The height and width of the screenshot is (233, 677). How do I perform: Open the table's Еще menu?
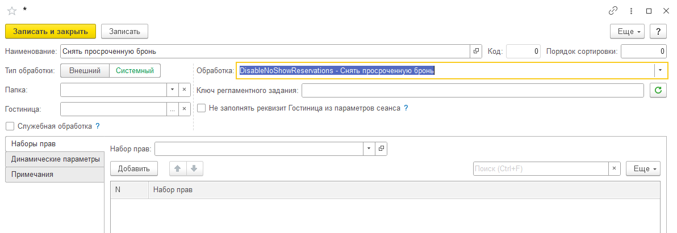click(643, 168)
